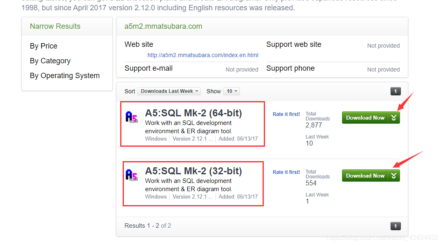Screen dimensions: 442x245
Task: Click Rate it first for the 32-bit version
Action: click(286, 172)
